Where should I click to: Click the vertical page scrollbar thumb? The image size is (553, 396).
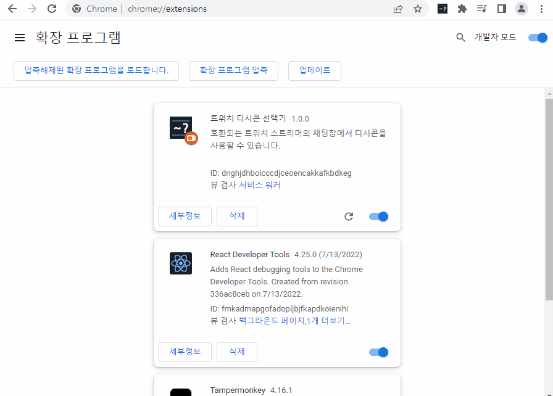[549, 199]
